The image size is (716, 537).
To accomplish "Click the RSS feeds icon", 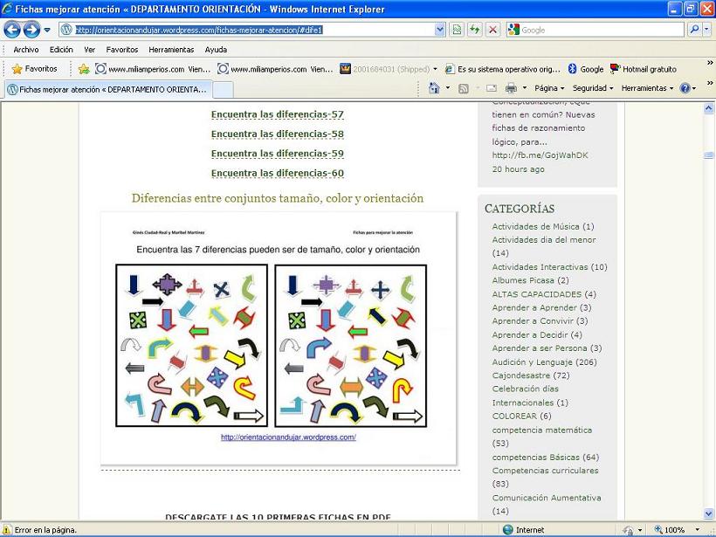I will (463, 88).
